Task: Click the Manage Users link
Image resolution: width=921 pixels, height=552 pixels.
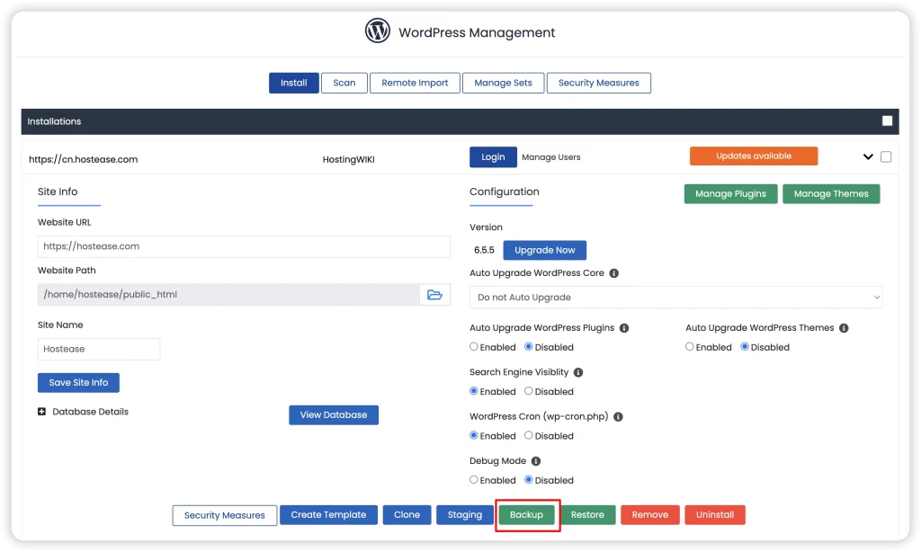Action: (x=550, y=157)
